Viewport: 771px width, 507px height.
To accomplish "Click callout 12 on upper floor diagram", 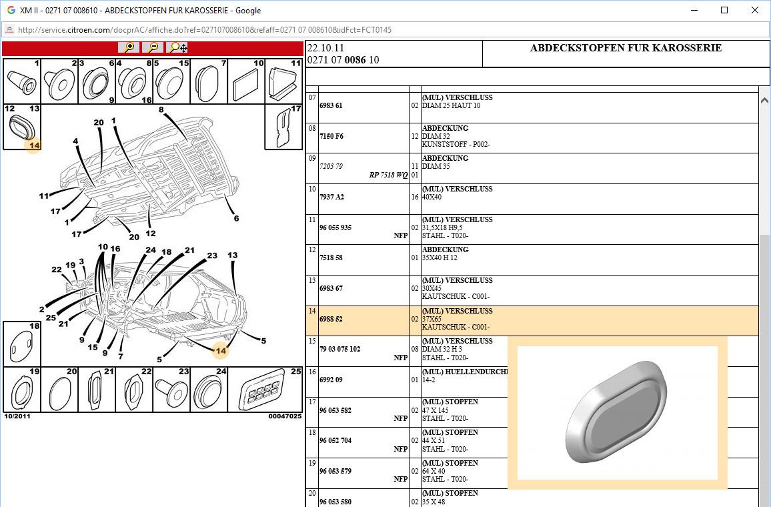I will [x=151, y=233].
